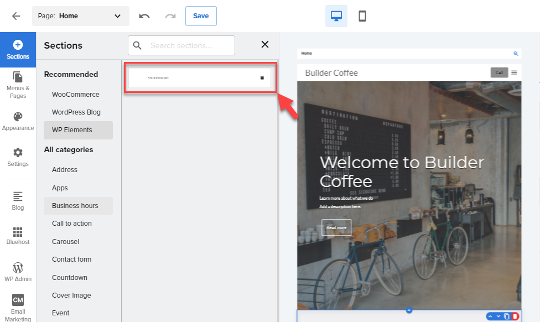Redo the last undone change
Image resolution: width=540 pixels, height=322 pixels.
coord(170,16)
